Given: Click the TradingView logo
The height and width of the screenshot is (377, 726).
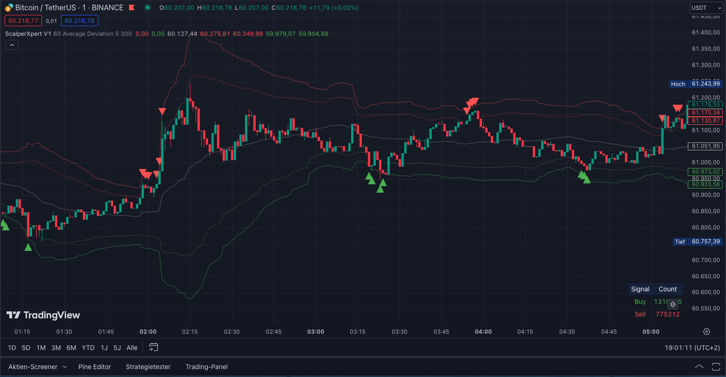Looking at the screenshot, I should pos(43,315).
